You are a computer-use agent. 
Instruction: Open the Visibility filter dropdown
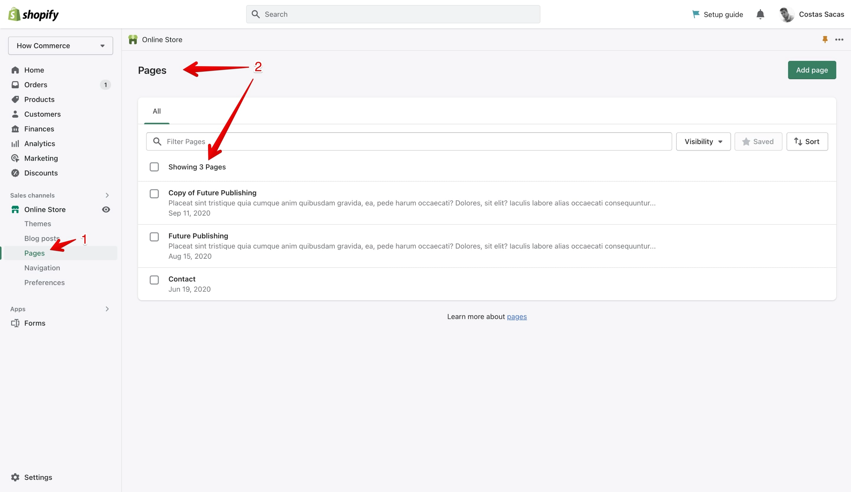(x=703, y=141)
